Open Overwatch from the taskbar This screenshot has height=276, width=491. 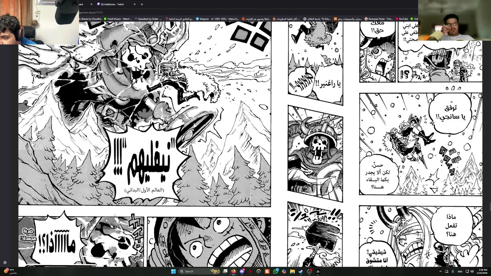259,271
